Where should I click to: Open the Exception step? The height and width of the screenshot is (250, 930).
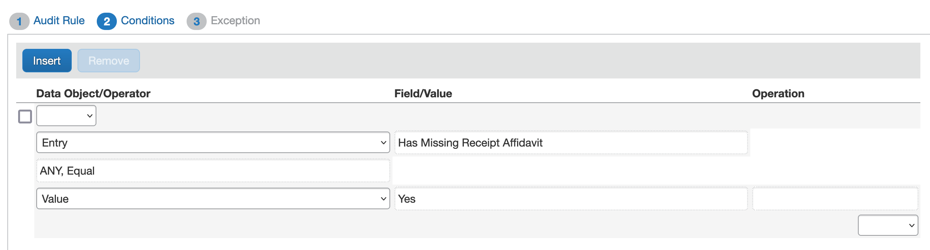click(235, 21)
